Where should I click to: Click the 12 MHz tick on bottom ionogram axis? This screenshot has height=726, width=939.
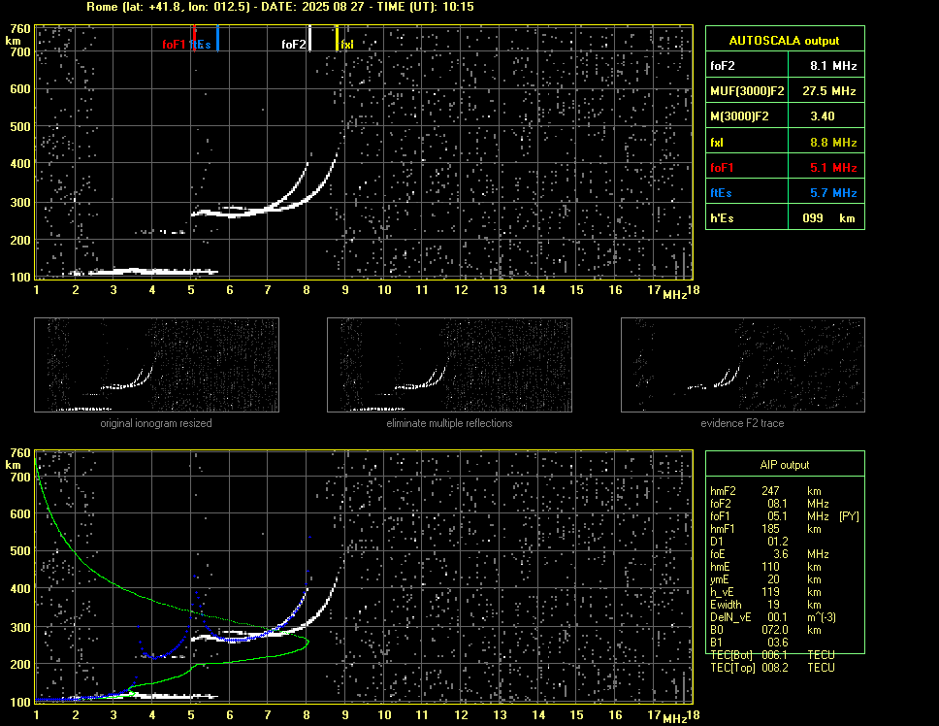pyautogui.click(x=461, y=714)
